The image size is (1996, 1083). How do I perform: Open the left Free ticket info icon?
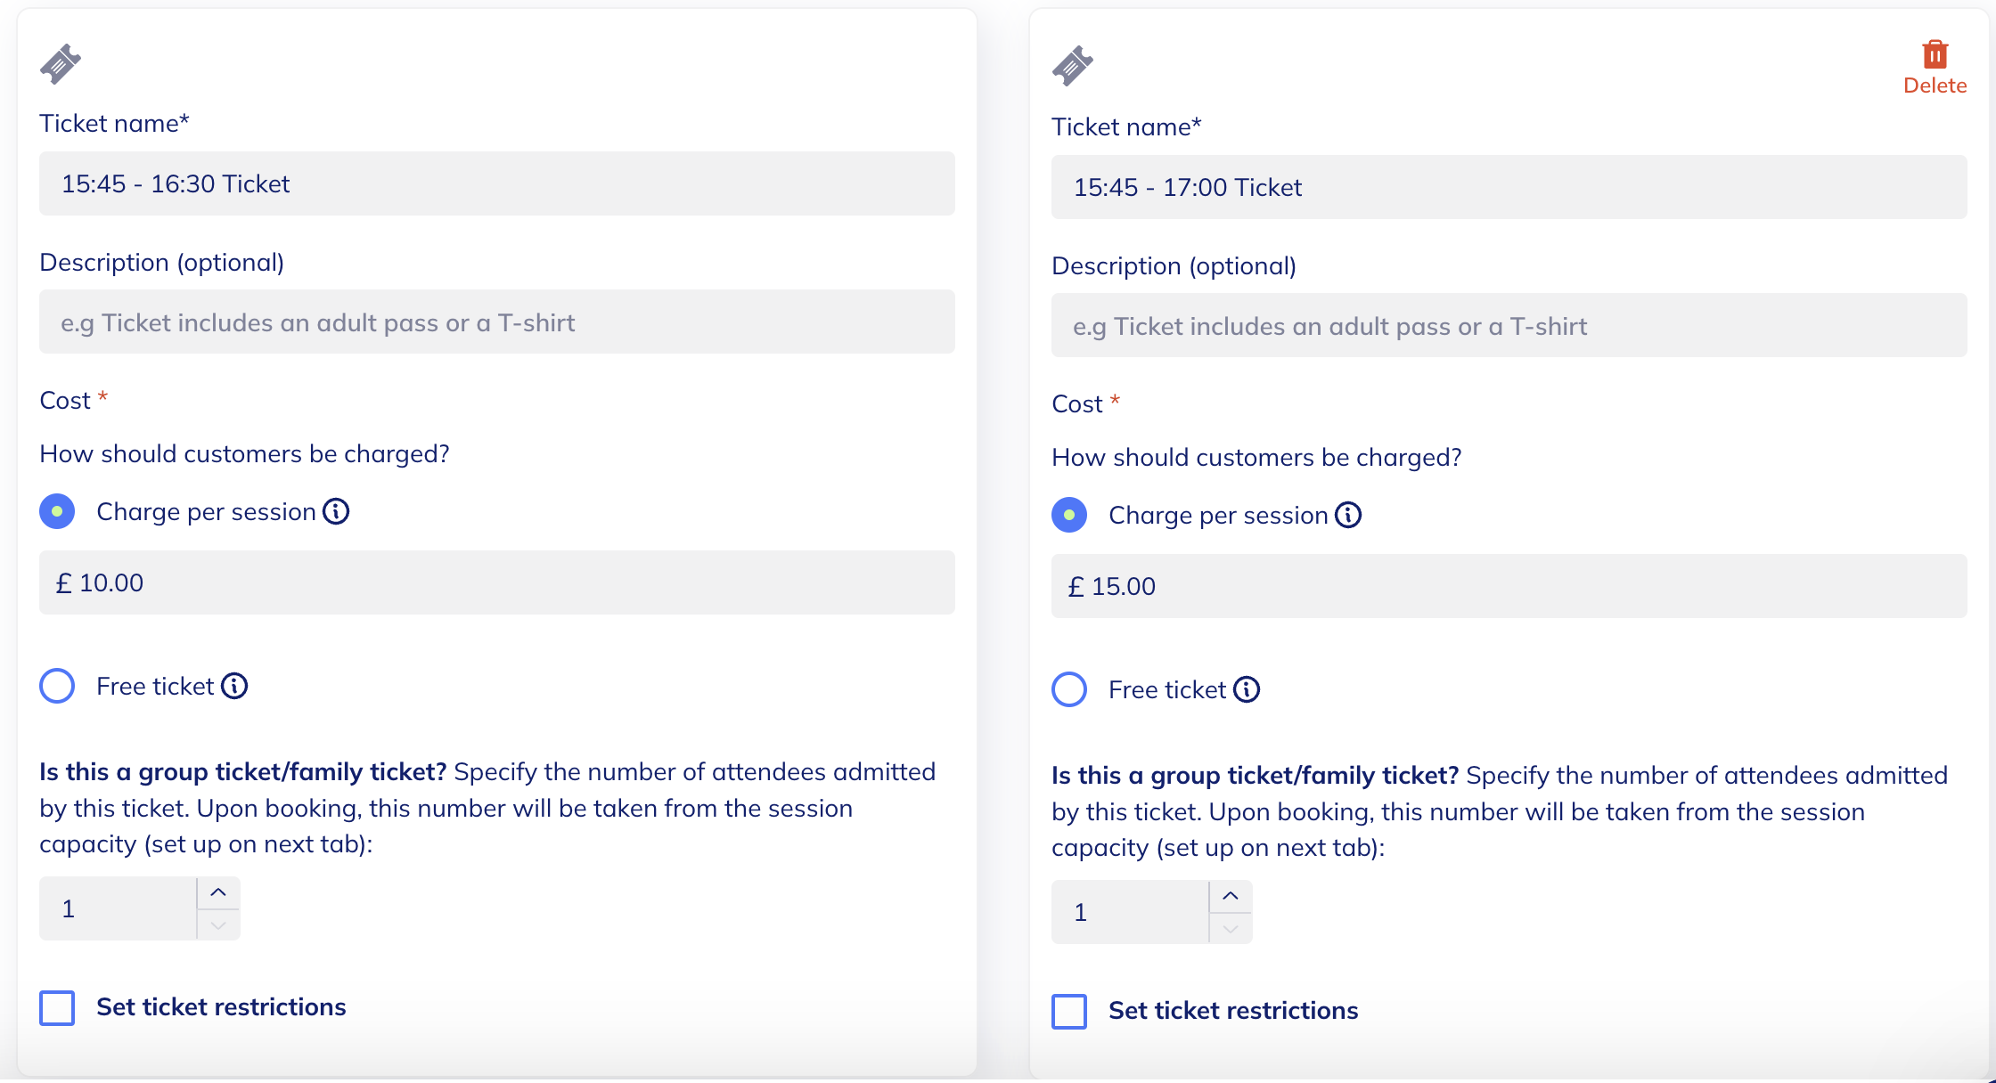pos(234,687)
